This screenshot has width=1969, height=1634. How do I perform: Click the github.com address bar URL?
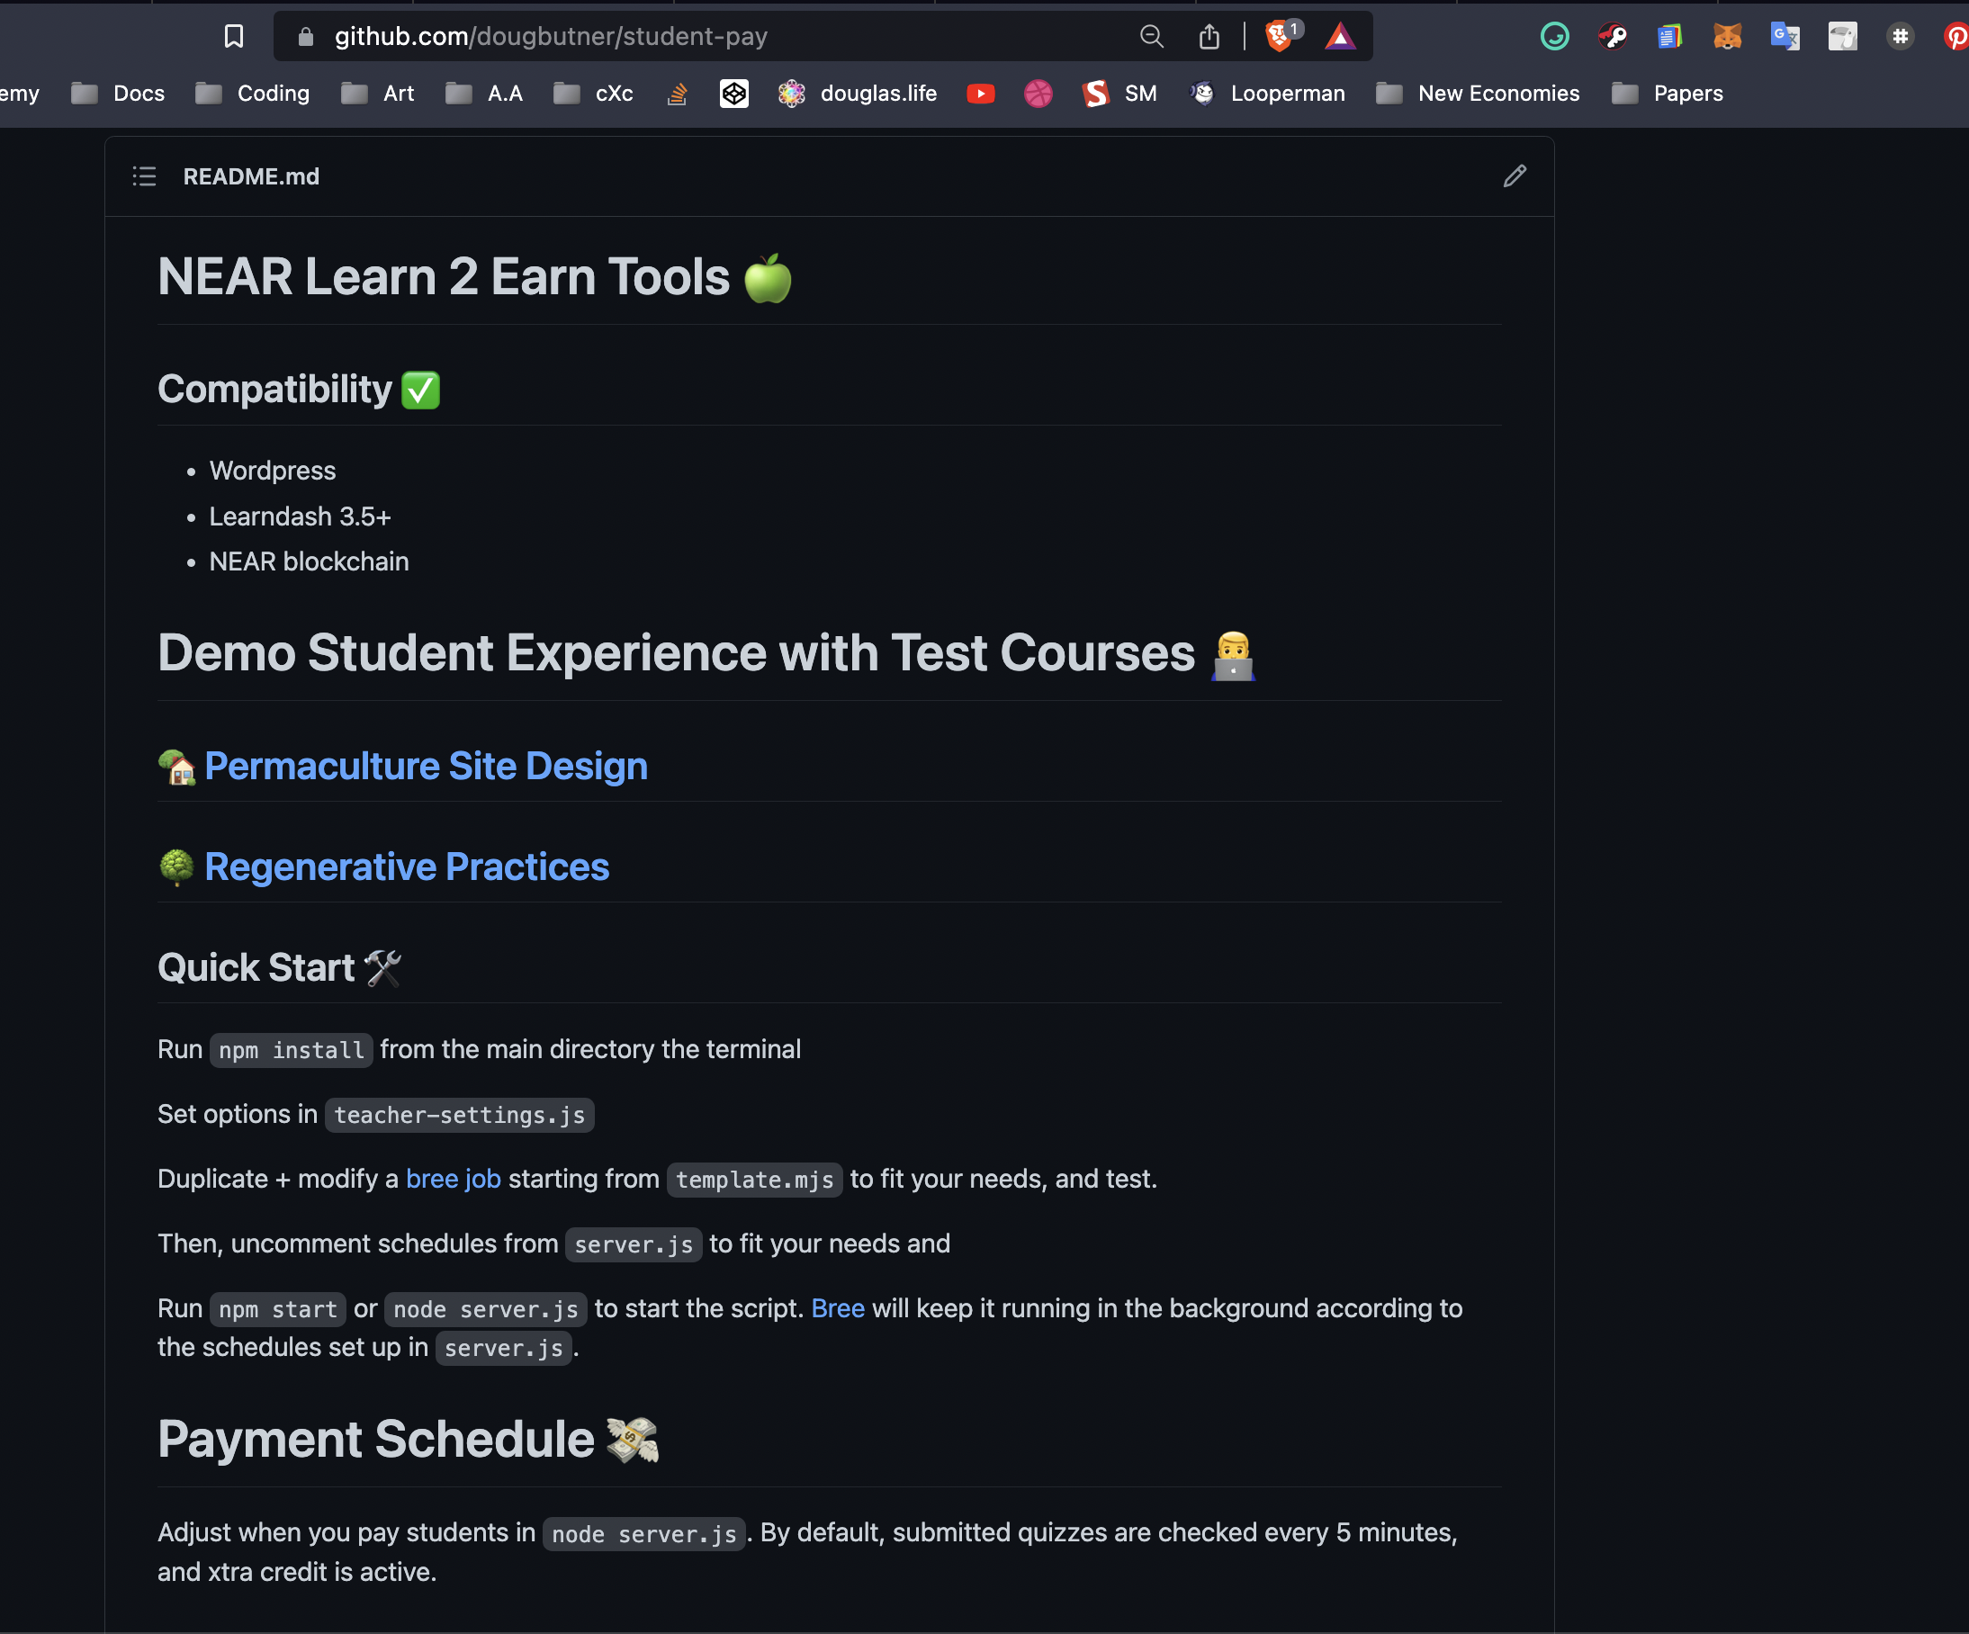(x=551, y=37)
